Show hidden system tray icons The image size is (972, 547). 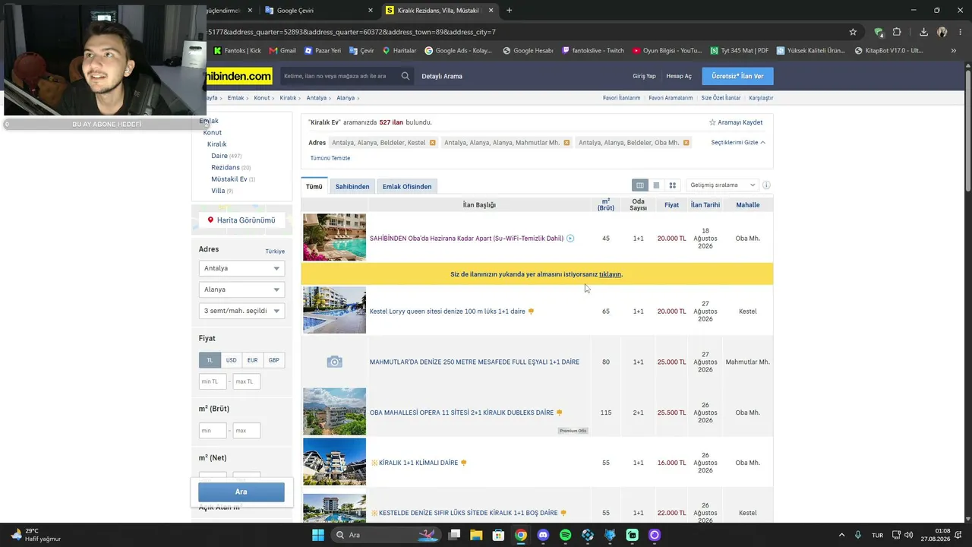coord(841,535)
